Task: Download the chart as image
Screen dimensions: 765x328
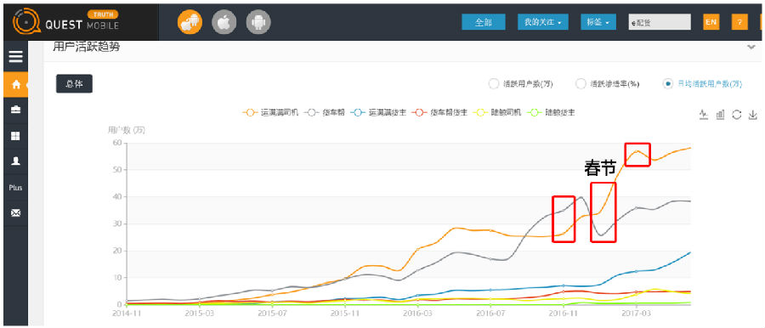Action: click(x=753, y=115)
